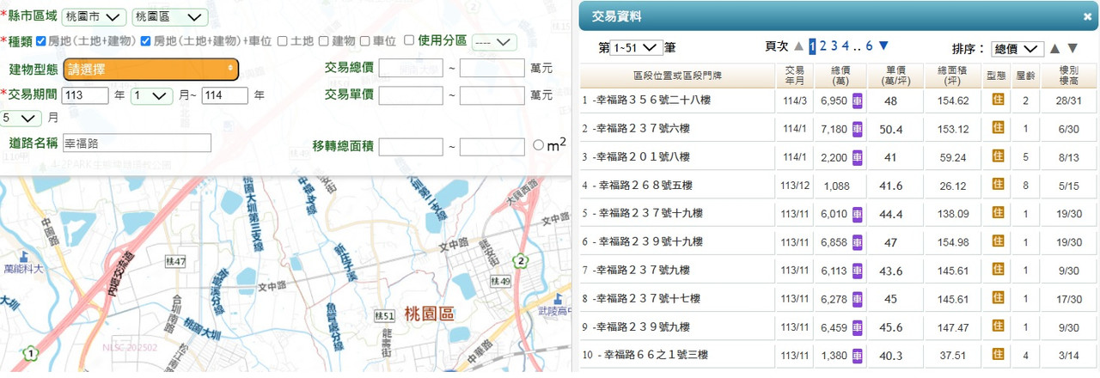Click the 總價(萬) column header
This screenshot has height=378, width=1100.
(840, 76)
